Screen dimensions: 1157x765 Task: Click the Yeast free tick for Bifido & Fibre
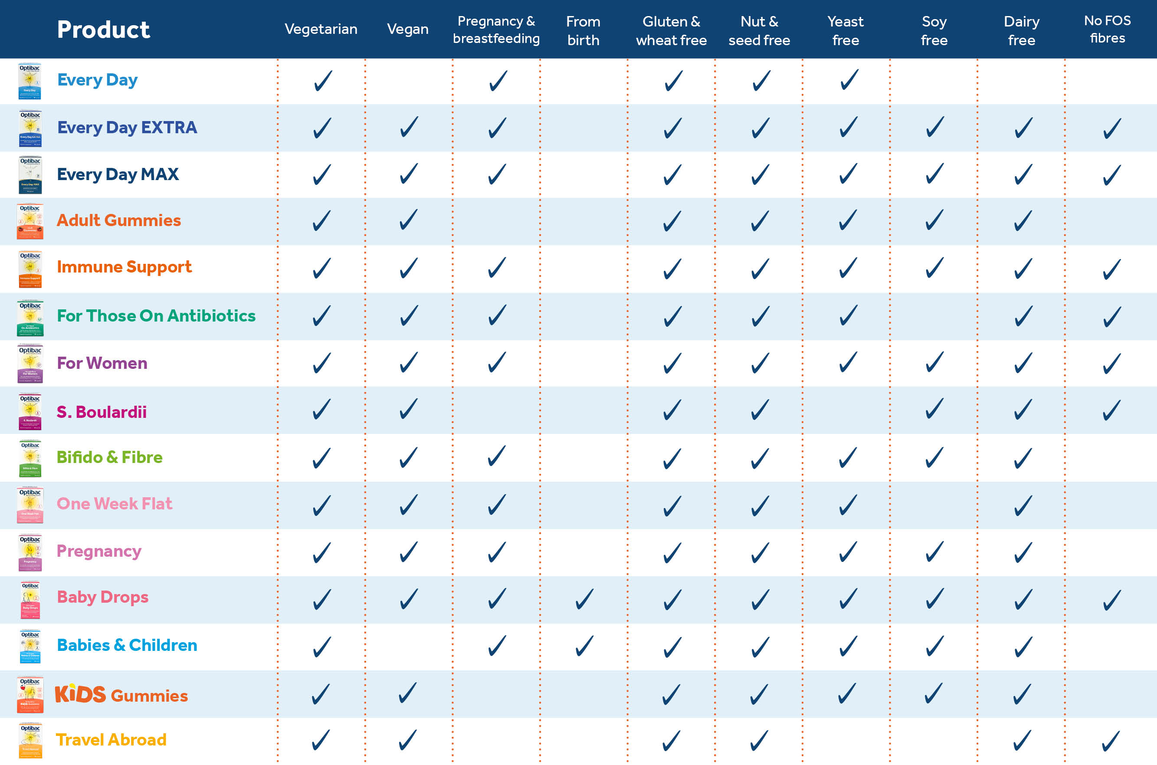(848, 458)
